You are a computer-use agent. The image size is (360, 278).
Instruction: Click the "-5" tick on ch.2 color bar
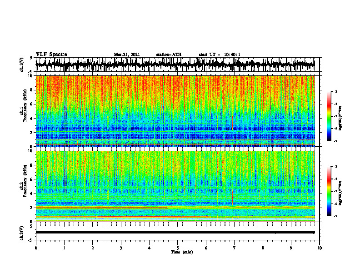335,191
